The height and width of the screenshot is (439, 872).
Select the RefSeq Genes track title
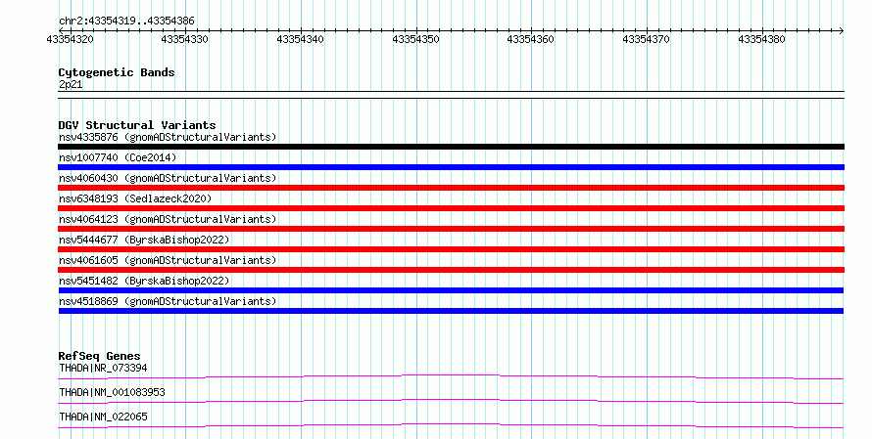pos(99,356)
